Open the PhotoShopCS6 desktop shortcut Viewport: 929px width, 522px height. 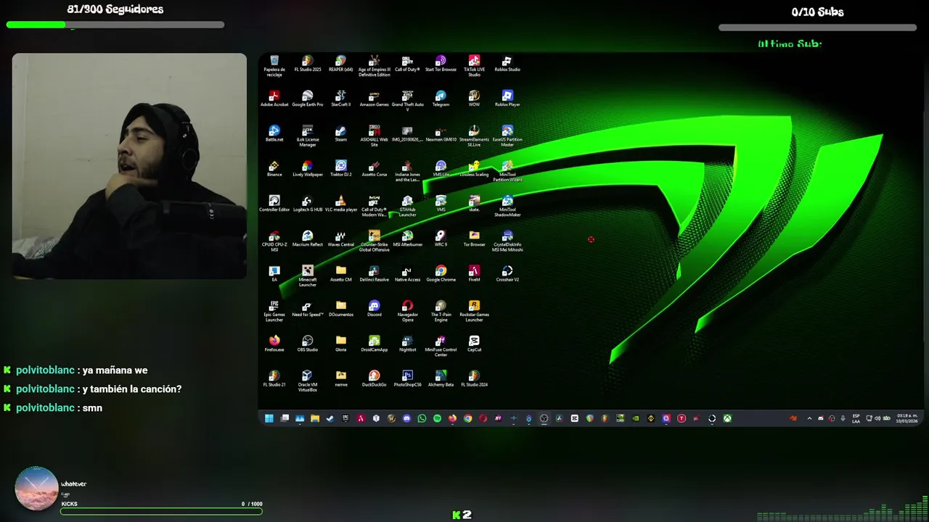pyautogui.click(x=407, y=378)
